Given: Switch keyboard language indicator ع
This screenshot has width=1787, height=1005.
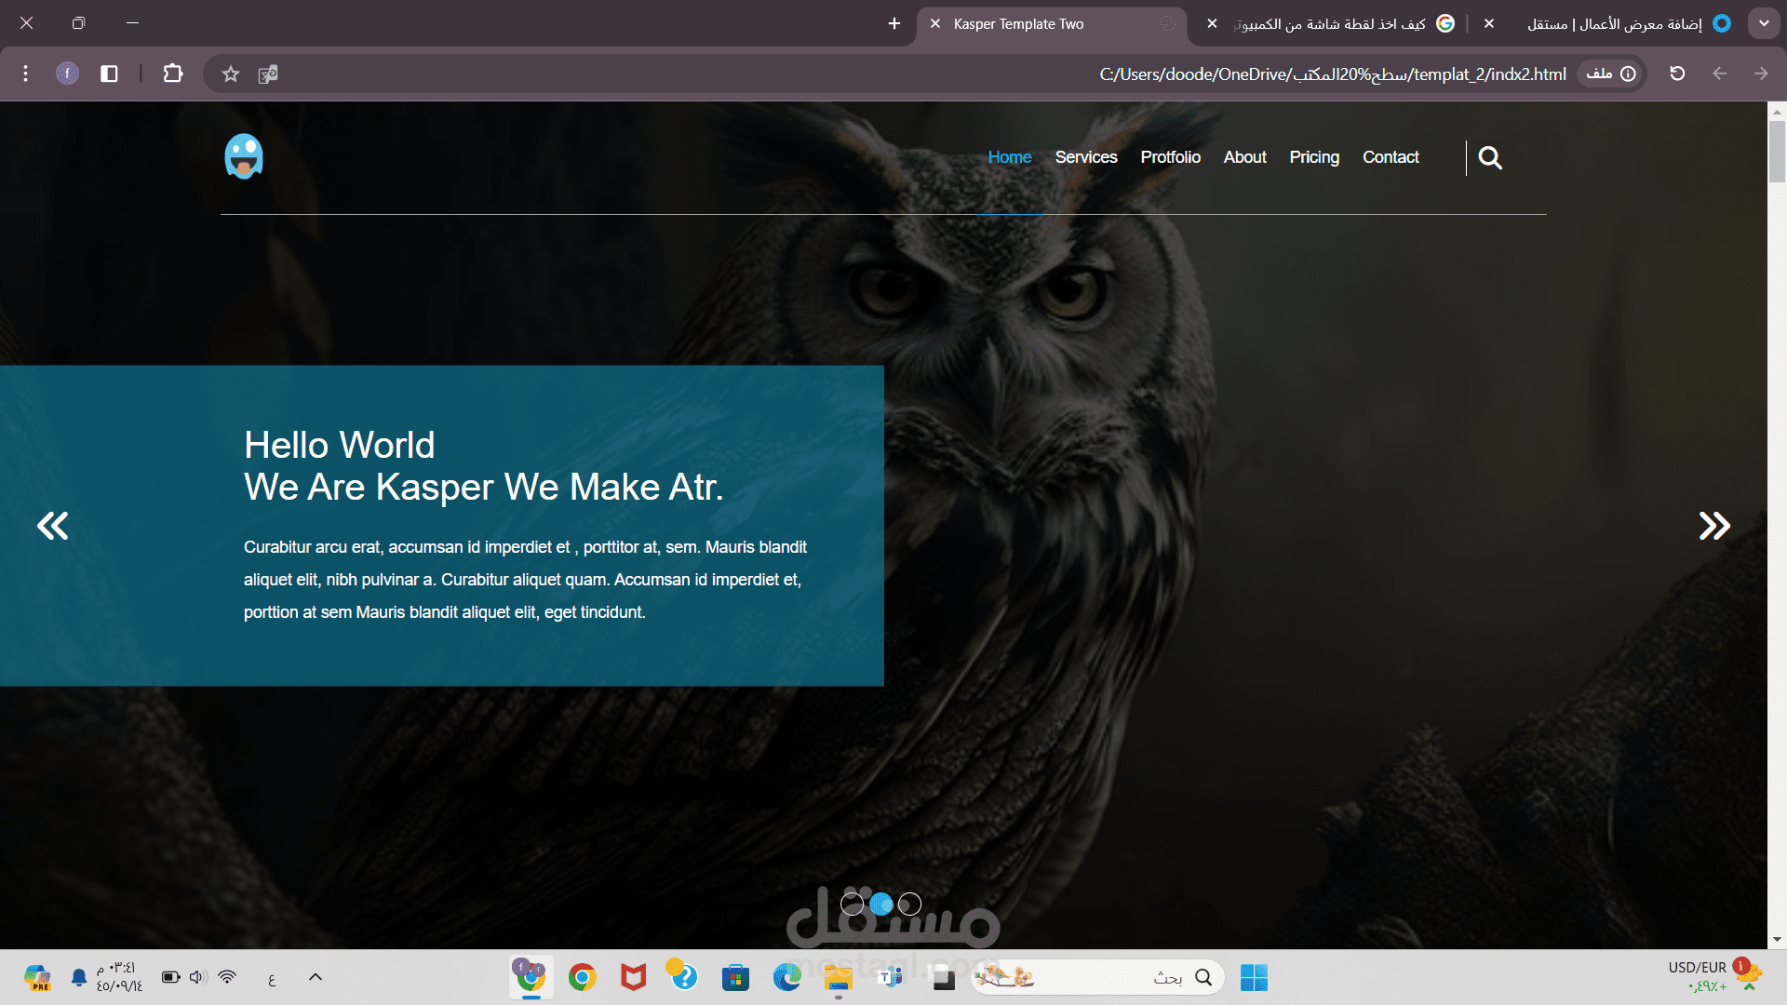Looking at the screenshot, I should 272,978.
